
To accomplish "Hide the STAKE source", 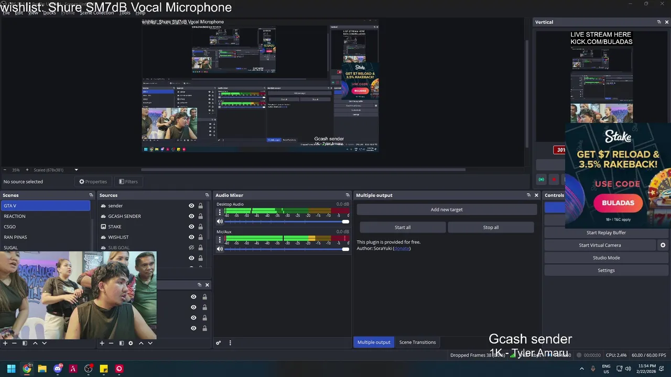I will coord(191,227).
